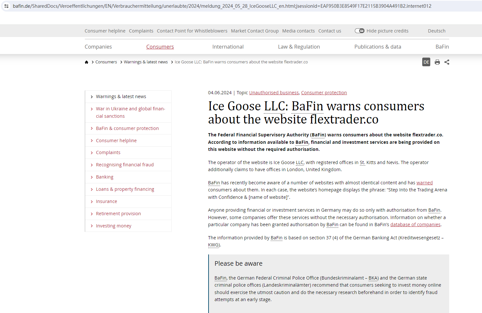Viewport: 482px width, 313px height.
Task: Expand the Insurance sidebar chevron
Action: [92, 202]
